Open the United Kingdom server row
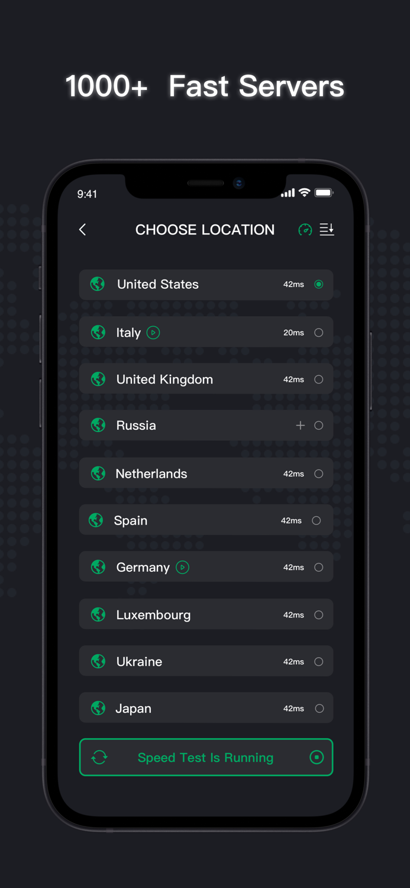 pos(206,379)
